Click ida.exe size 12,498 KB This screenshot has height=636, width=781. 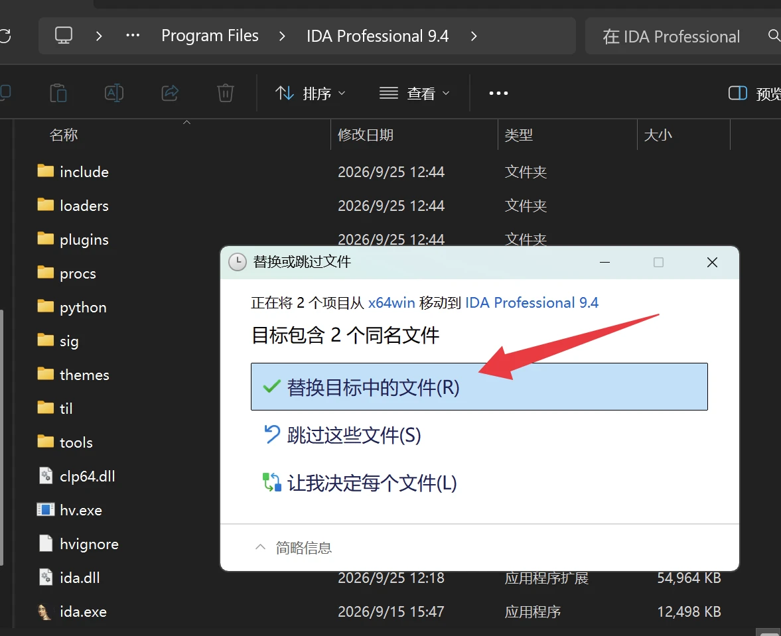tap(689, 611)
